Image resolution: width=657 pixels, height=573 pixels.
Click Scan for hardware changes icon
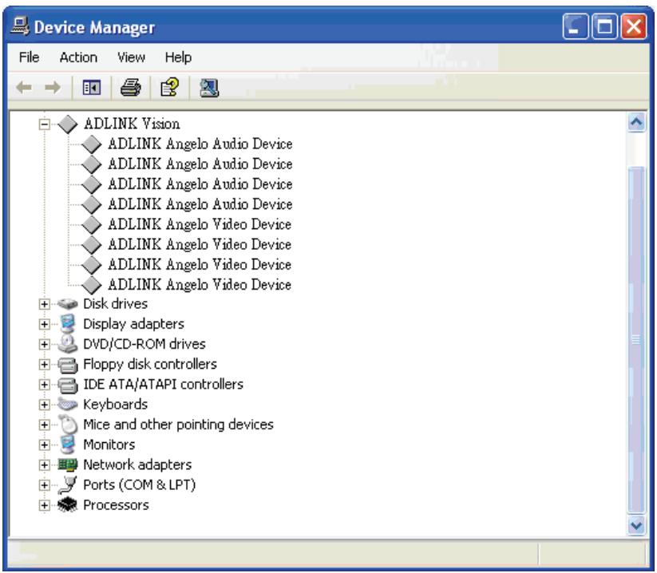(208, 88)
